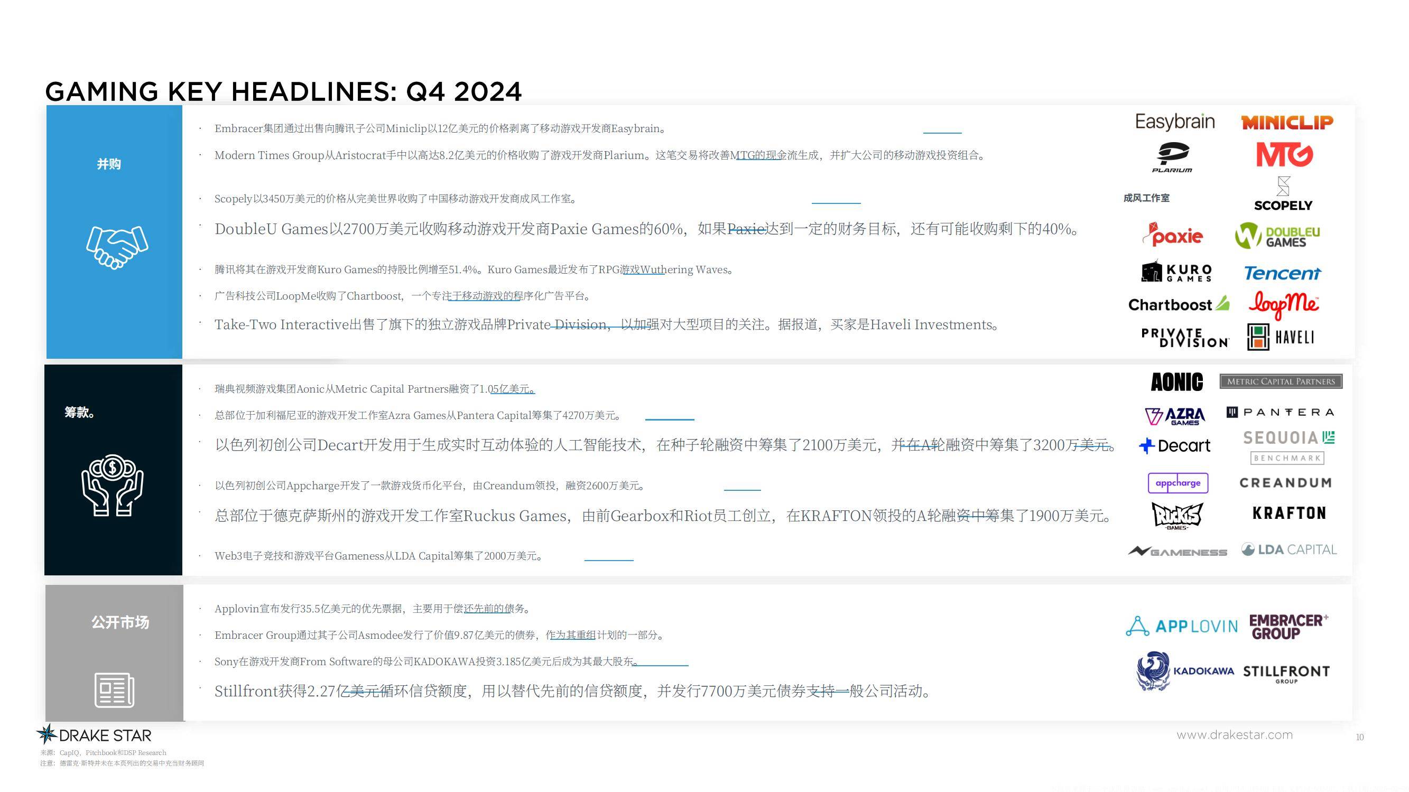This screenshot has width=1409, height=792.
Task: Select the Kuro Games 51.4% bullet
Action: [474, 269]
